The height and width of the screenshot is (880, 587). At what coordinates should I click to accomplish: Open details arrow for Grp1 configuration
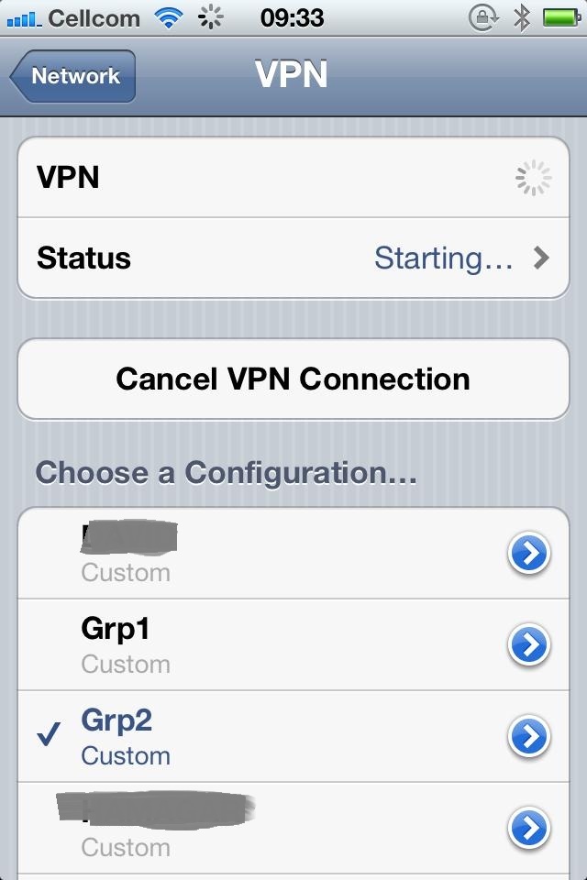[528, 644]
